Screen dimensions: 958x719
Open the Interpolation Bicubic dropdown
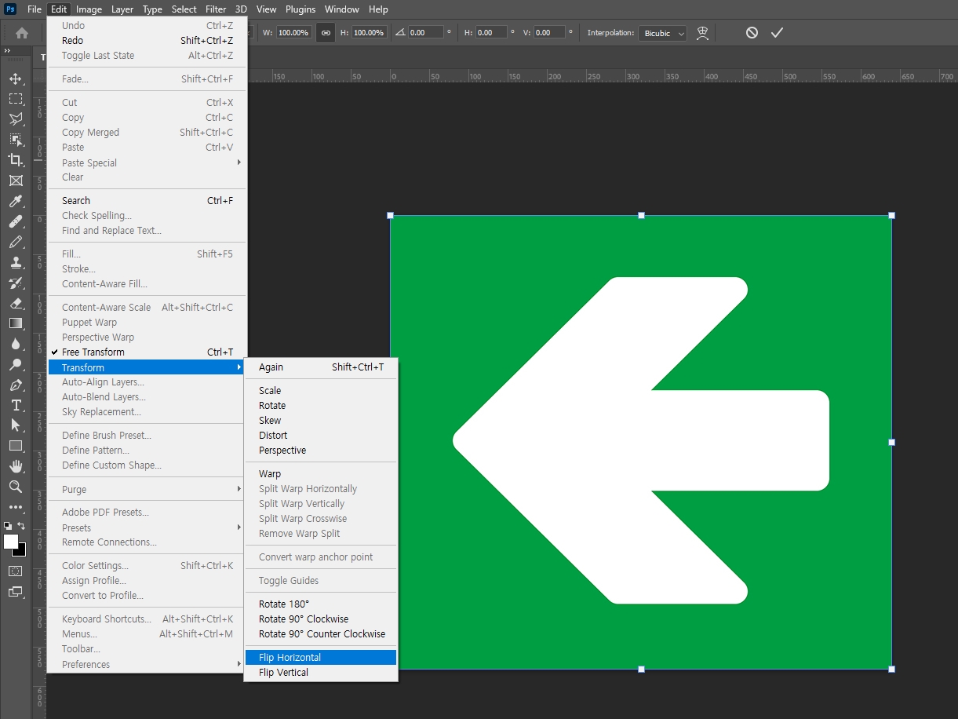(x=662, y=33)
